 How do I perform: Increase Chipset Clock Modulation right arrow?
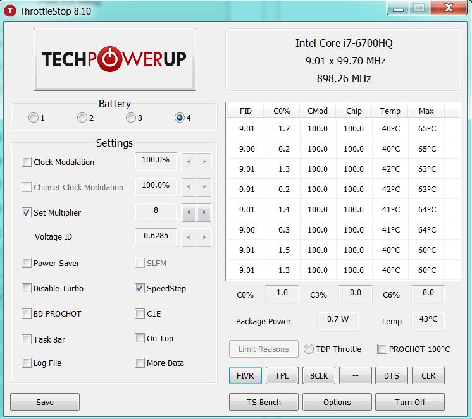[x=204, y=187]
